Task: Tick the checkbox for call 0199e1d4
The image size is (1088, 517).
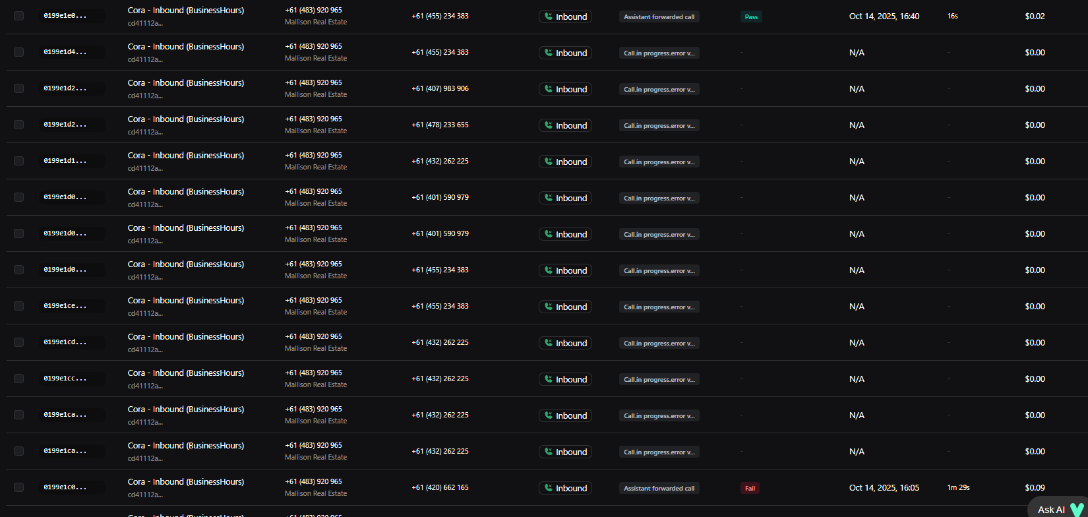Action: tap(18, 52)
